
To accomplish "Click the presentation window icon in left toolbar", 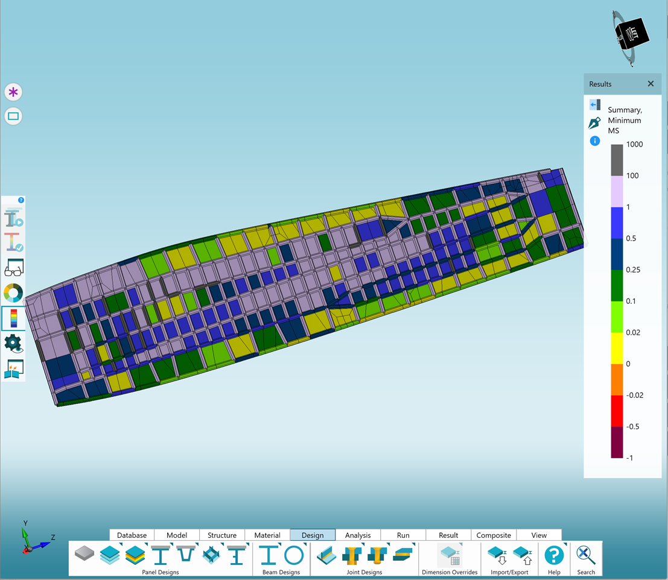I will 14,368.
